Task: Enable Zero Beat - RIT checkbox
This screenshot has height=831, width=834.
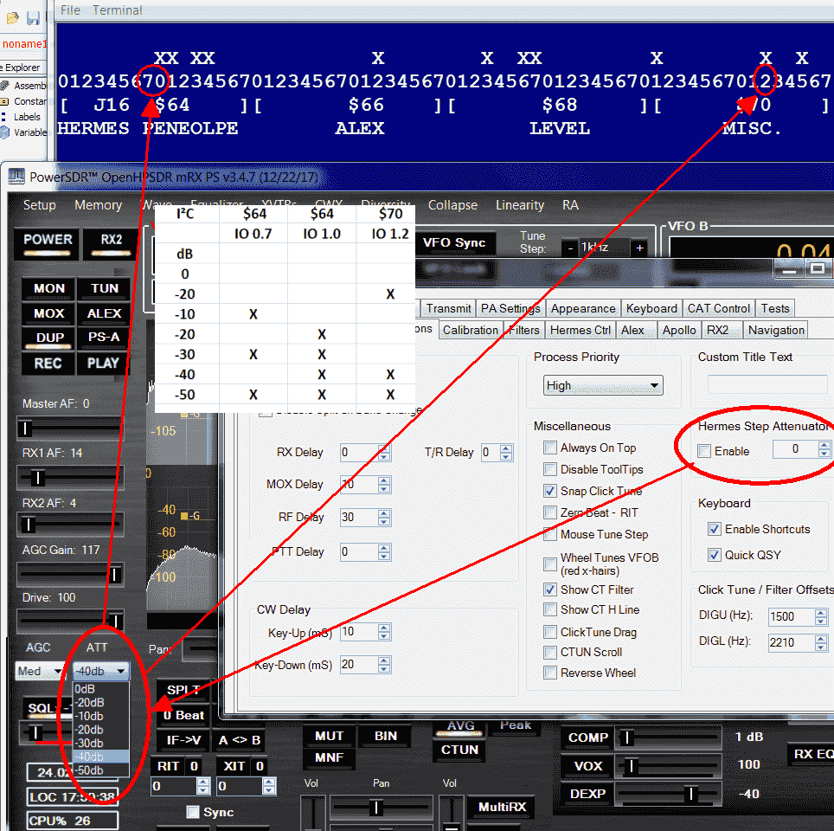Action: coord(550,512)
